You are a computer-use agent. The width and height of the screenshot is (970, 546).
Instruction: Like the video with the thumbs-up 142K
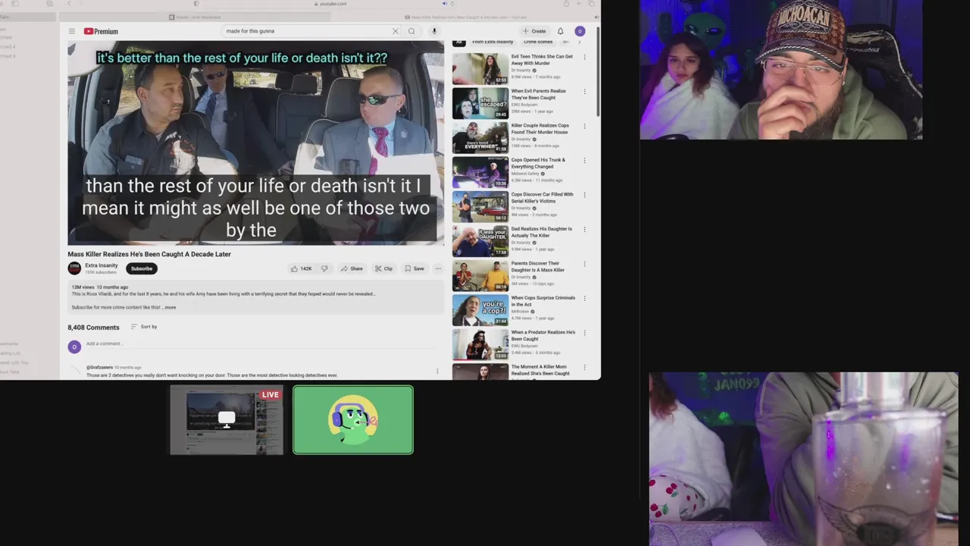click(301, 268)
